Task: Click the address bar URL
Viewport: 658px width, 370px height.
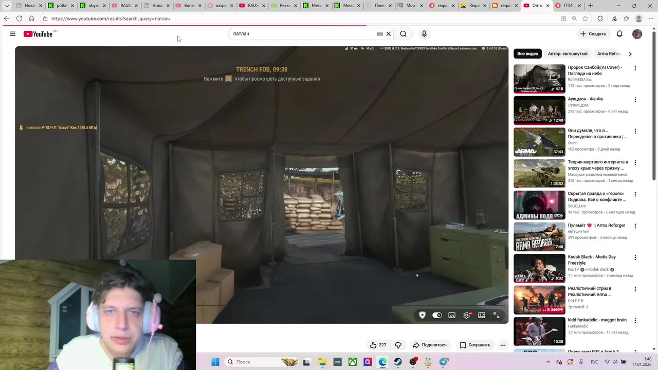Action: [111, 18]
